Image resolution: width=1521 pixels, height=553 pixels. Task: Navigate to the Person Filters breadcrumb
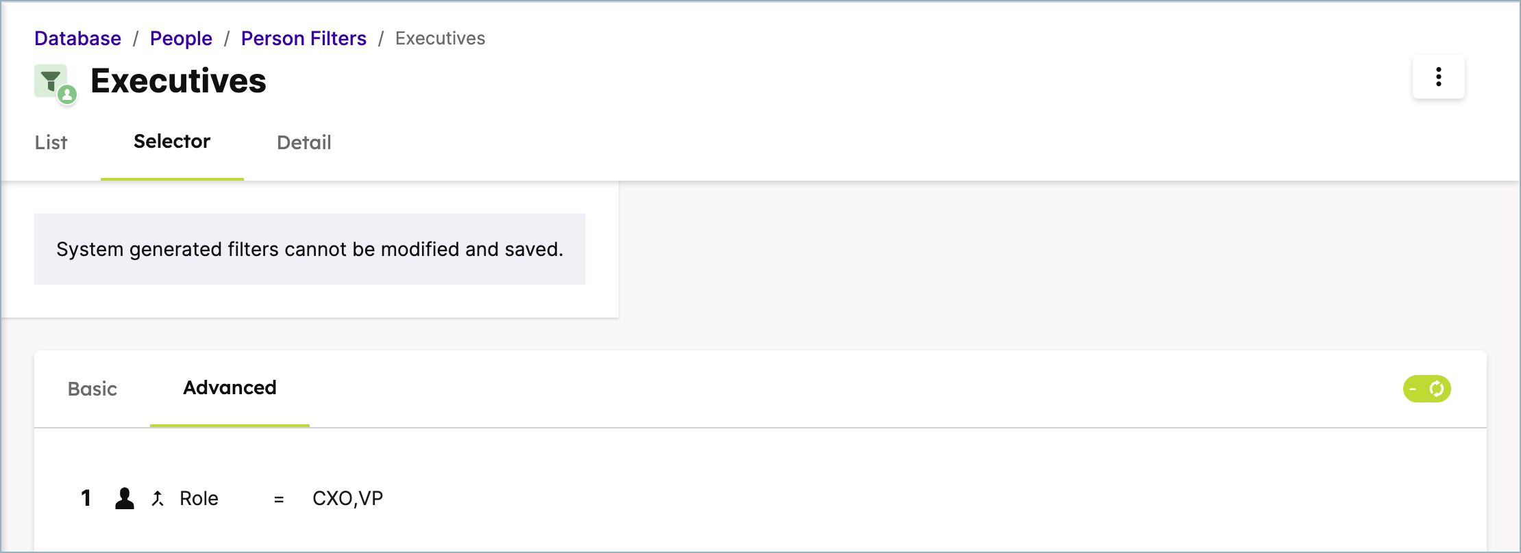pyautogui.click(x=304, y=38)
